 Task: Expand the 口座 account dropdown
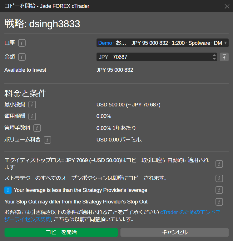162,43
